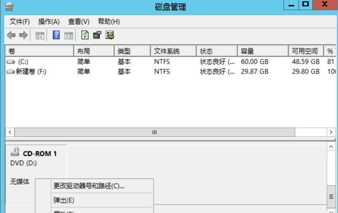
Task: Click the vertical scrollbar thumb in disk pane
Action: click(x=331, y=196)
